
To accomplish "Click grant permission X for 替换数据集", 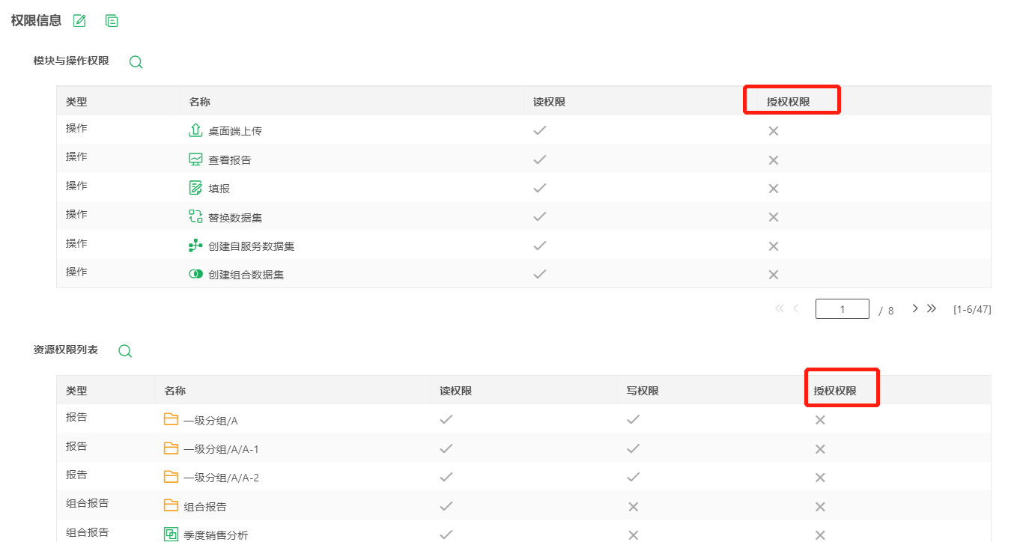I will click(x=774, y=217).
